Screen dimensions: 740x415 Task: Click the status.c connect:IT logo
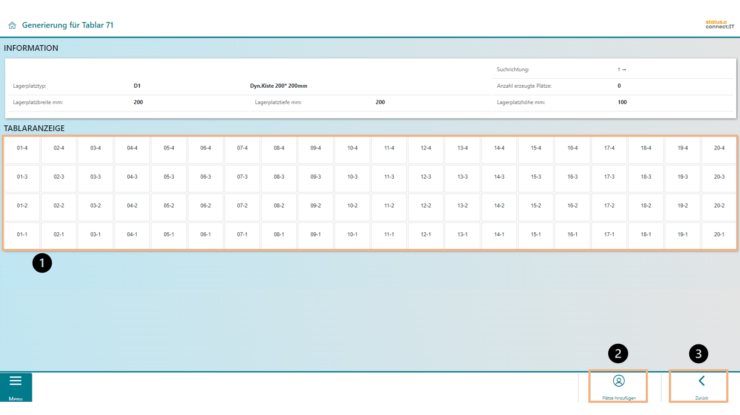coord(720,25)
